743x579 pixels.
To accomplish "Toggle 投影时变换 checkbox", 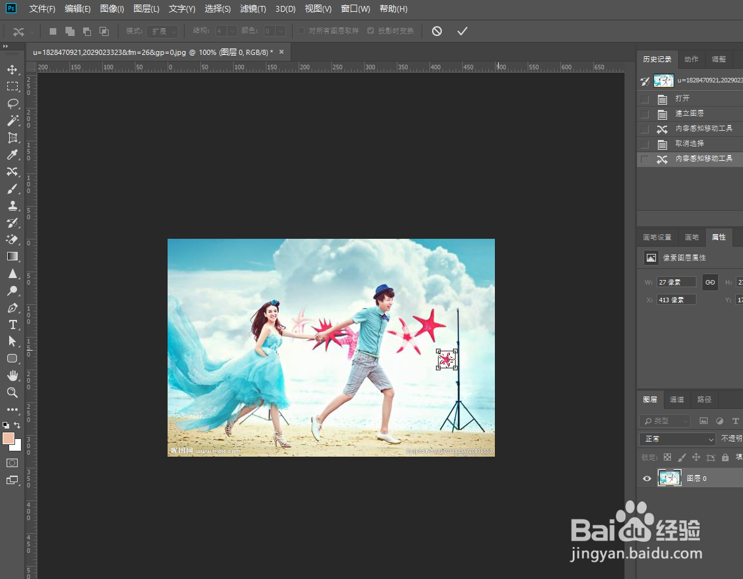I will point(371,31).
